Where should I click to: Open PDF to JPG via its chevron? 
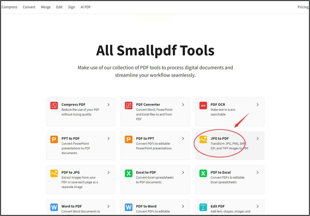109,172
